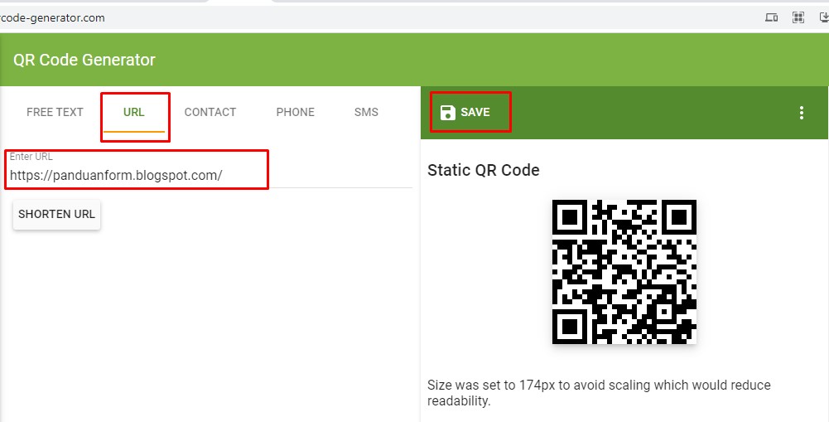The height and width of the screenshot is (422, 829).
Task: Click the browser device cast icon
Action: click(771, 17)
